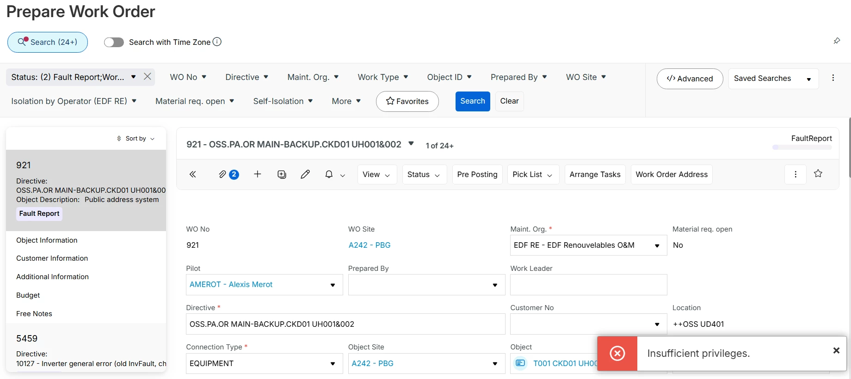Add a new record with plus icon

pos(258,174)
